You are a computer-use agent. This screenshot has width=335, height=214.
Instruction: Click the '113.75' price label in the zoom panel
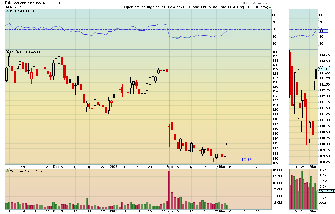coord(324,55)
